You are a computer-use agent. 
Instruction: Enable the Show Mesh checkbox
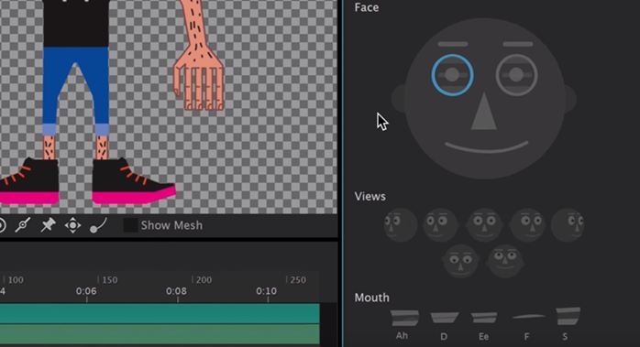pyautogui.click(x=130, y=225)
